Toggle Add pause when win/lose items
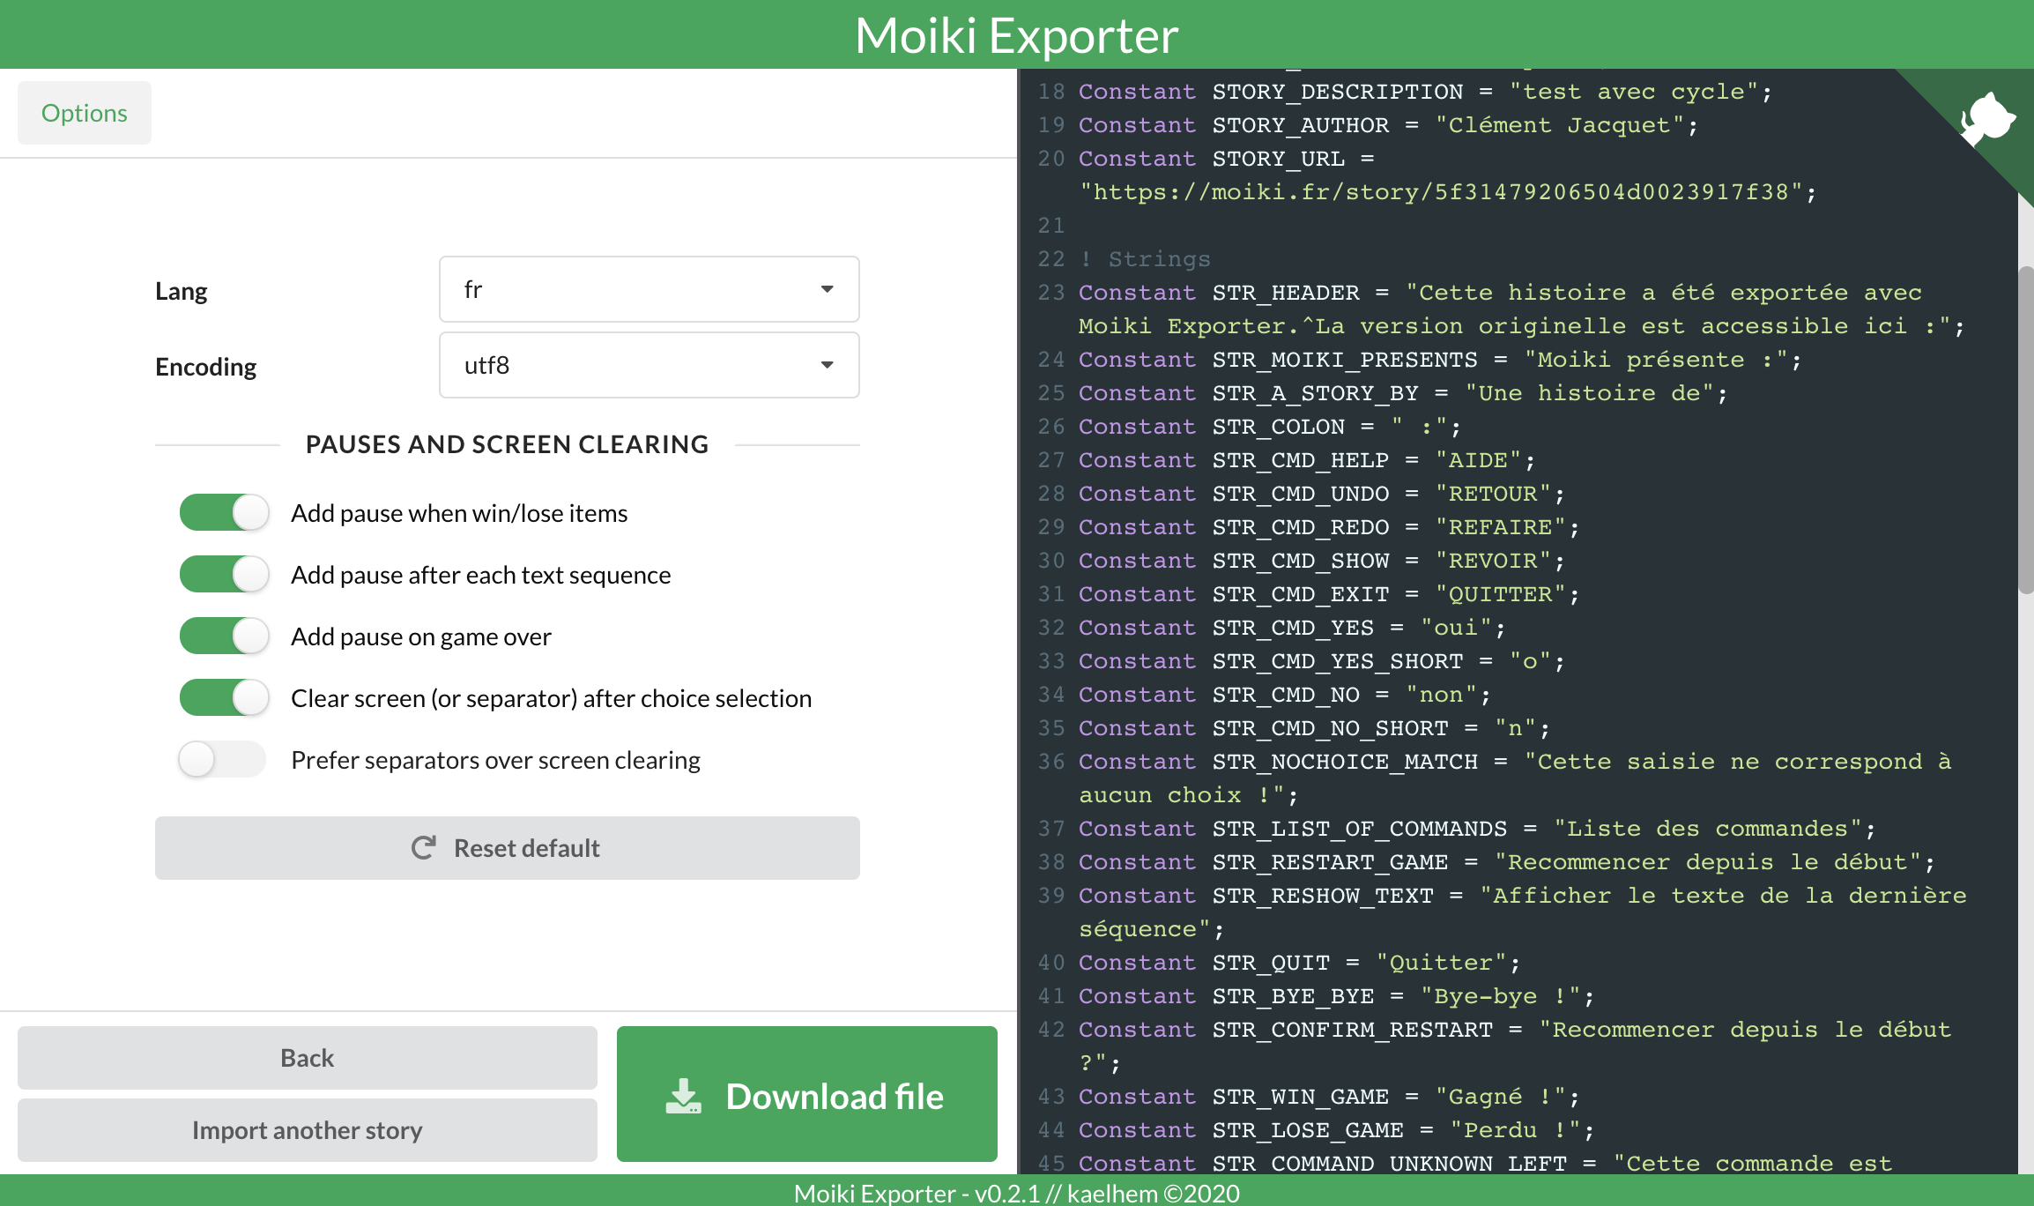2034x1206 pixels. click(x=224, y=513)
